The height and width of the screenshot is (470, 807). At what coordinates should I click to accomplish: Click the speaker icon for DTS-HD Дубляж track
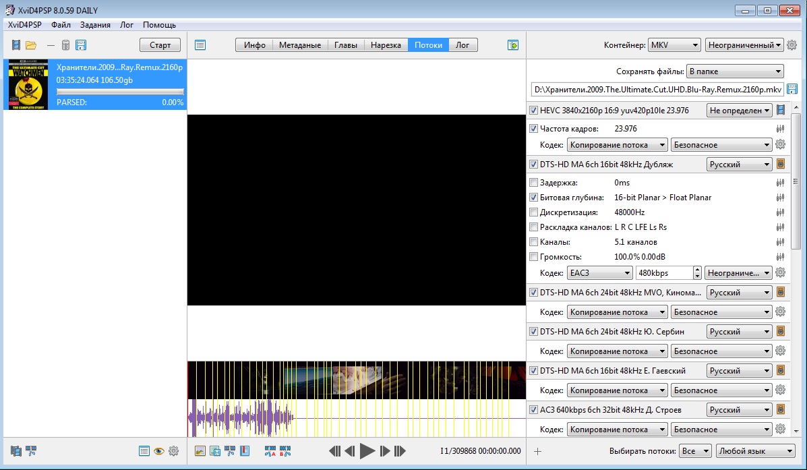pos(781,165)
